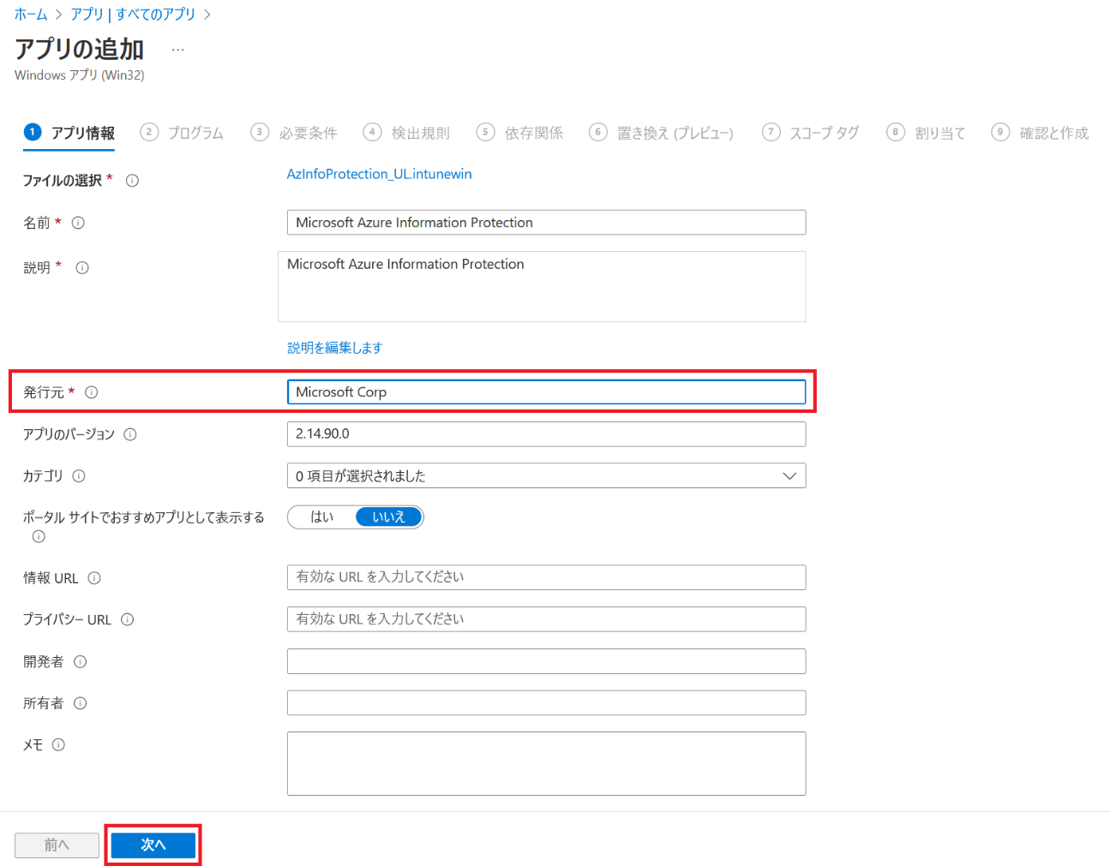Open the AzInfoProtection_UL.intunewin file link

(x=379, y=174)
